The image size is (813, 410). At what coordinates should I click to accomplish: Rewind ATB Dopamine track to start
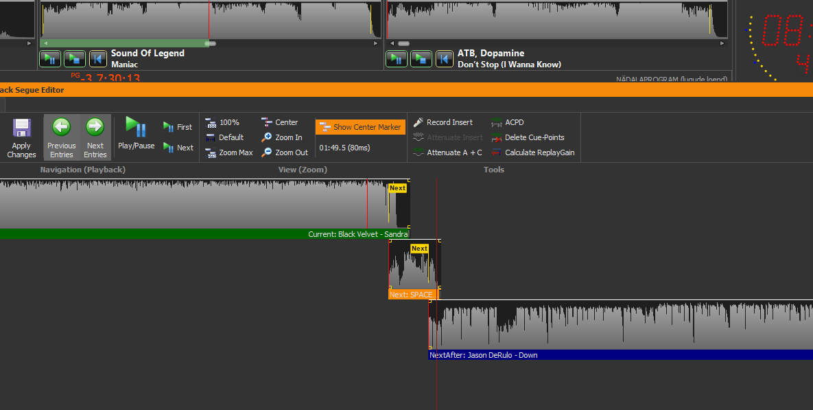tap(445, 58)
